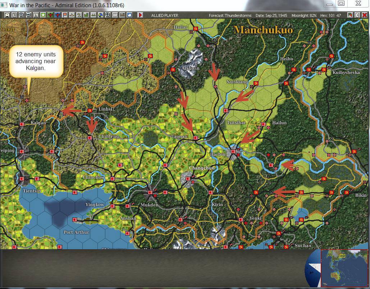Image resolution: width=370 pixels, height=289 pixels.
Task: Select the Soviet base icon at Suchan
Action: 286,247
